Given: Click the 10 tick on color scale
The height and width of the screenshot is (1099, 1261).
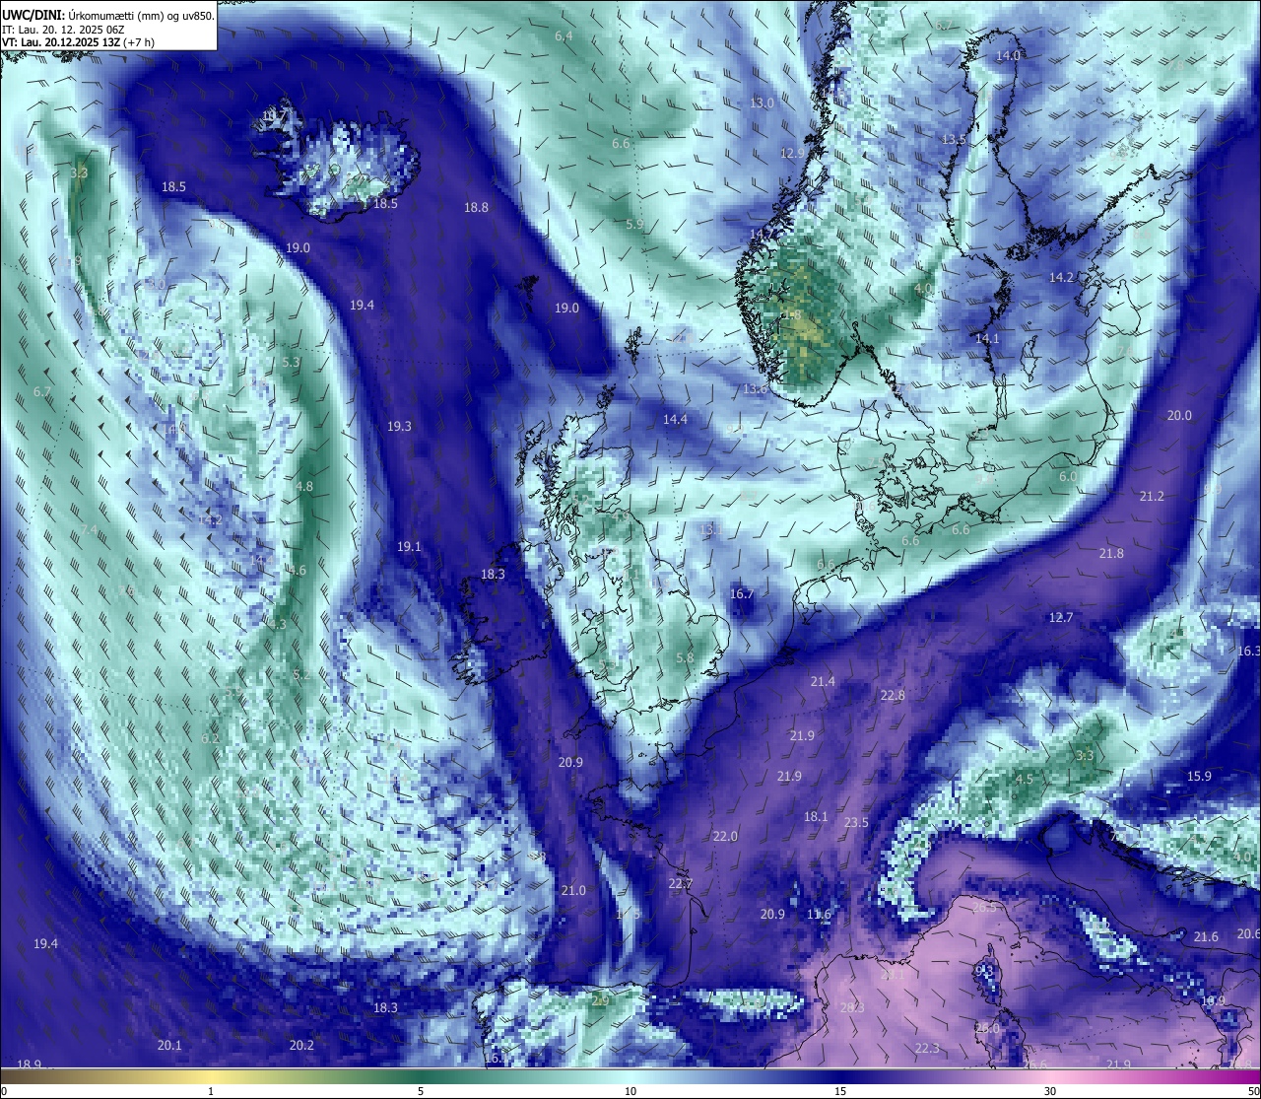Looking at the screenshot, I should coord(630,1091).
